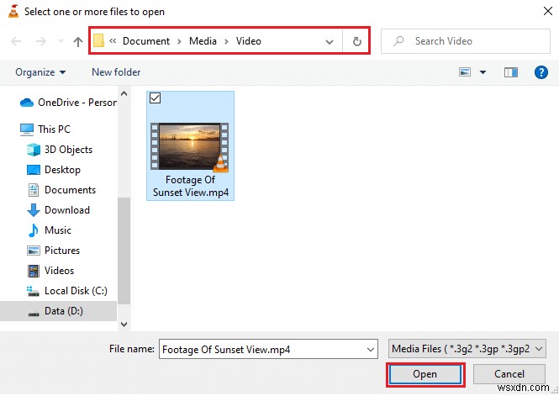Go up one folder level
The image size is (559, 396).
78,42
